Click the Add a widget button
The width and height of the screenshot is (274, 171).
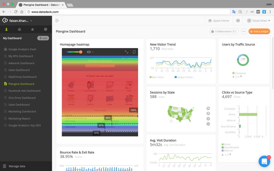coord(259,31)
